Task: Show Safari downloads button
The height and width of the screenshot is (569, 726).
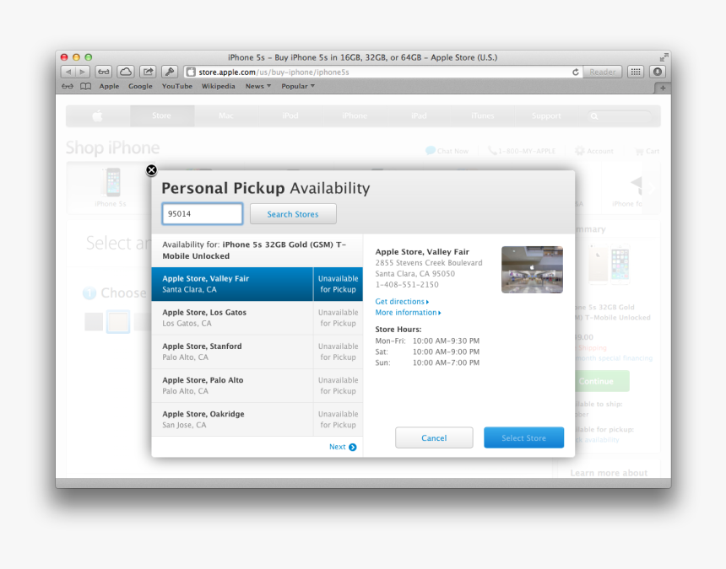Action: (657, 72)
